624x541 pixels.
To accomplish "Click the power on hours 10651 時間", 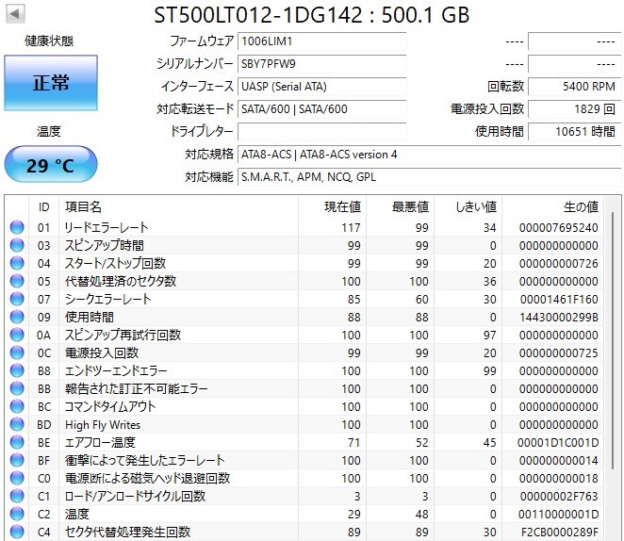I will (575, 132).
